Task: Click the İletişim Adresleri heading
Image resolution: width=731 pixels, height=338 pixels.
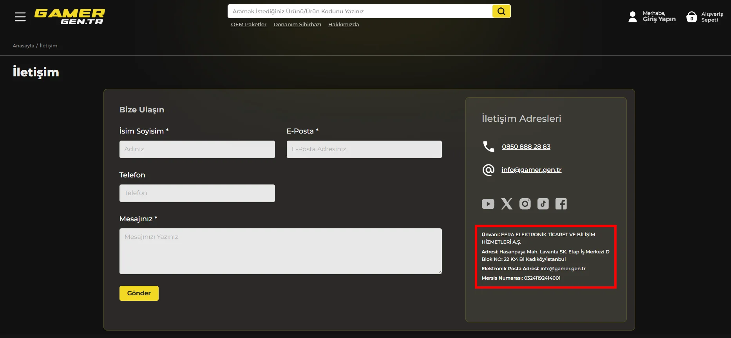Action: [521, 118]
